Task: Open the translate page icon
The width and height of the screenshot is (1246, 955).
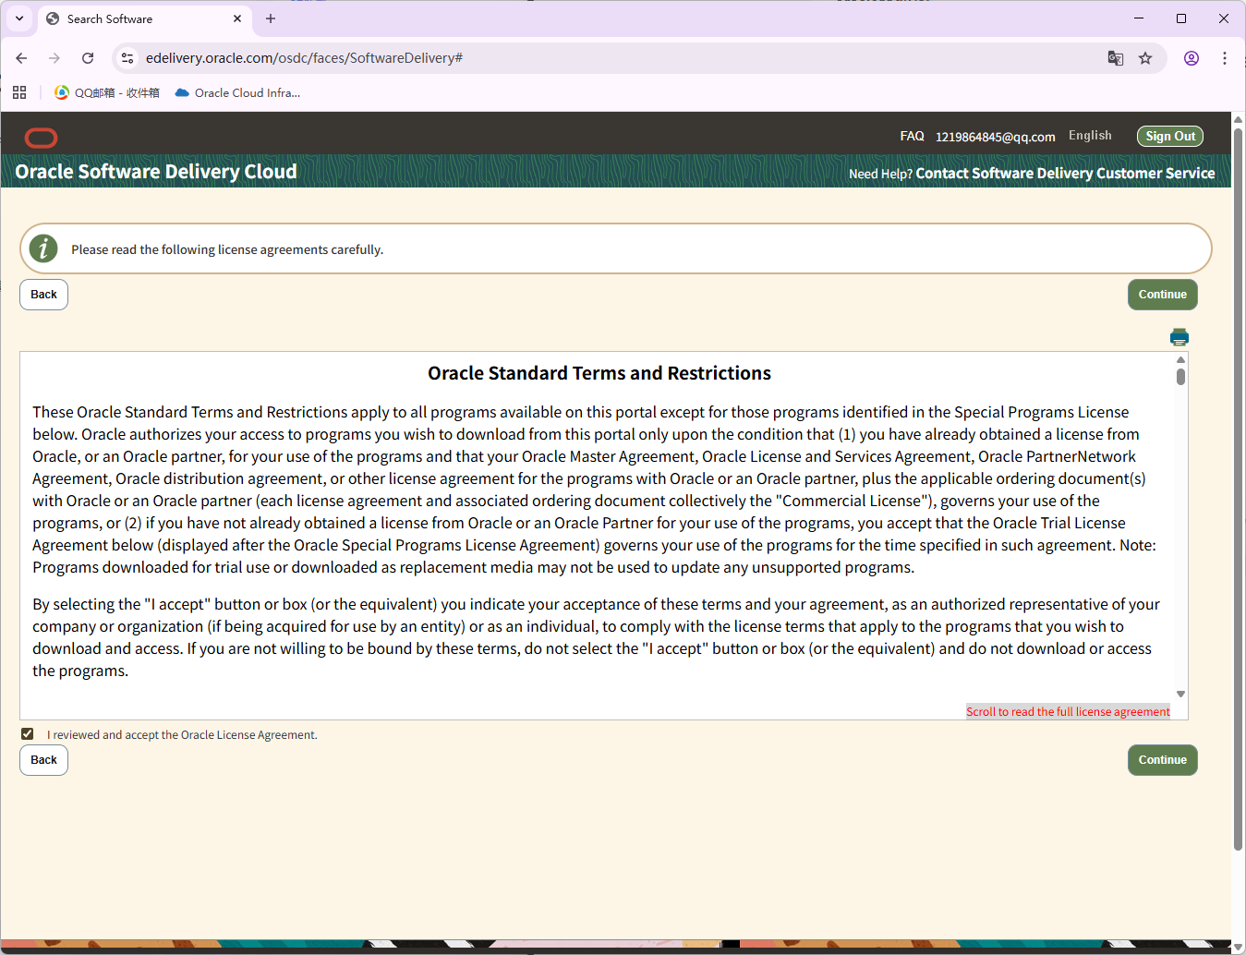Action: tap(1116, 58)
